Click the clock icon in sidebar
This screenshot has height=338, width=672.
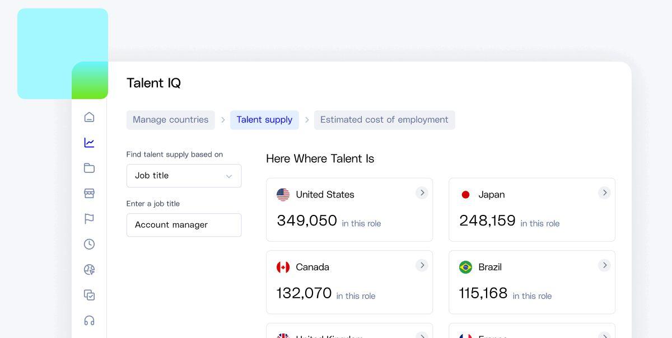(89, 244)
